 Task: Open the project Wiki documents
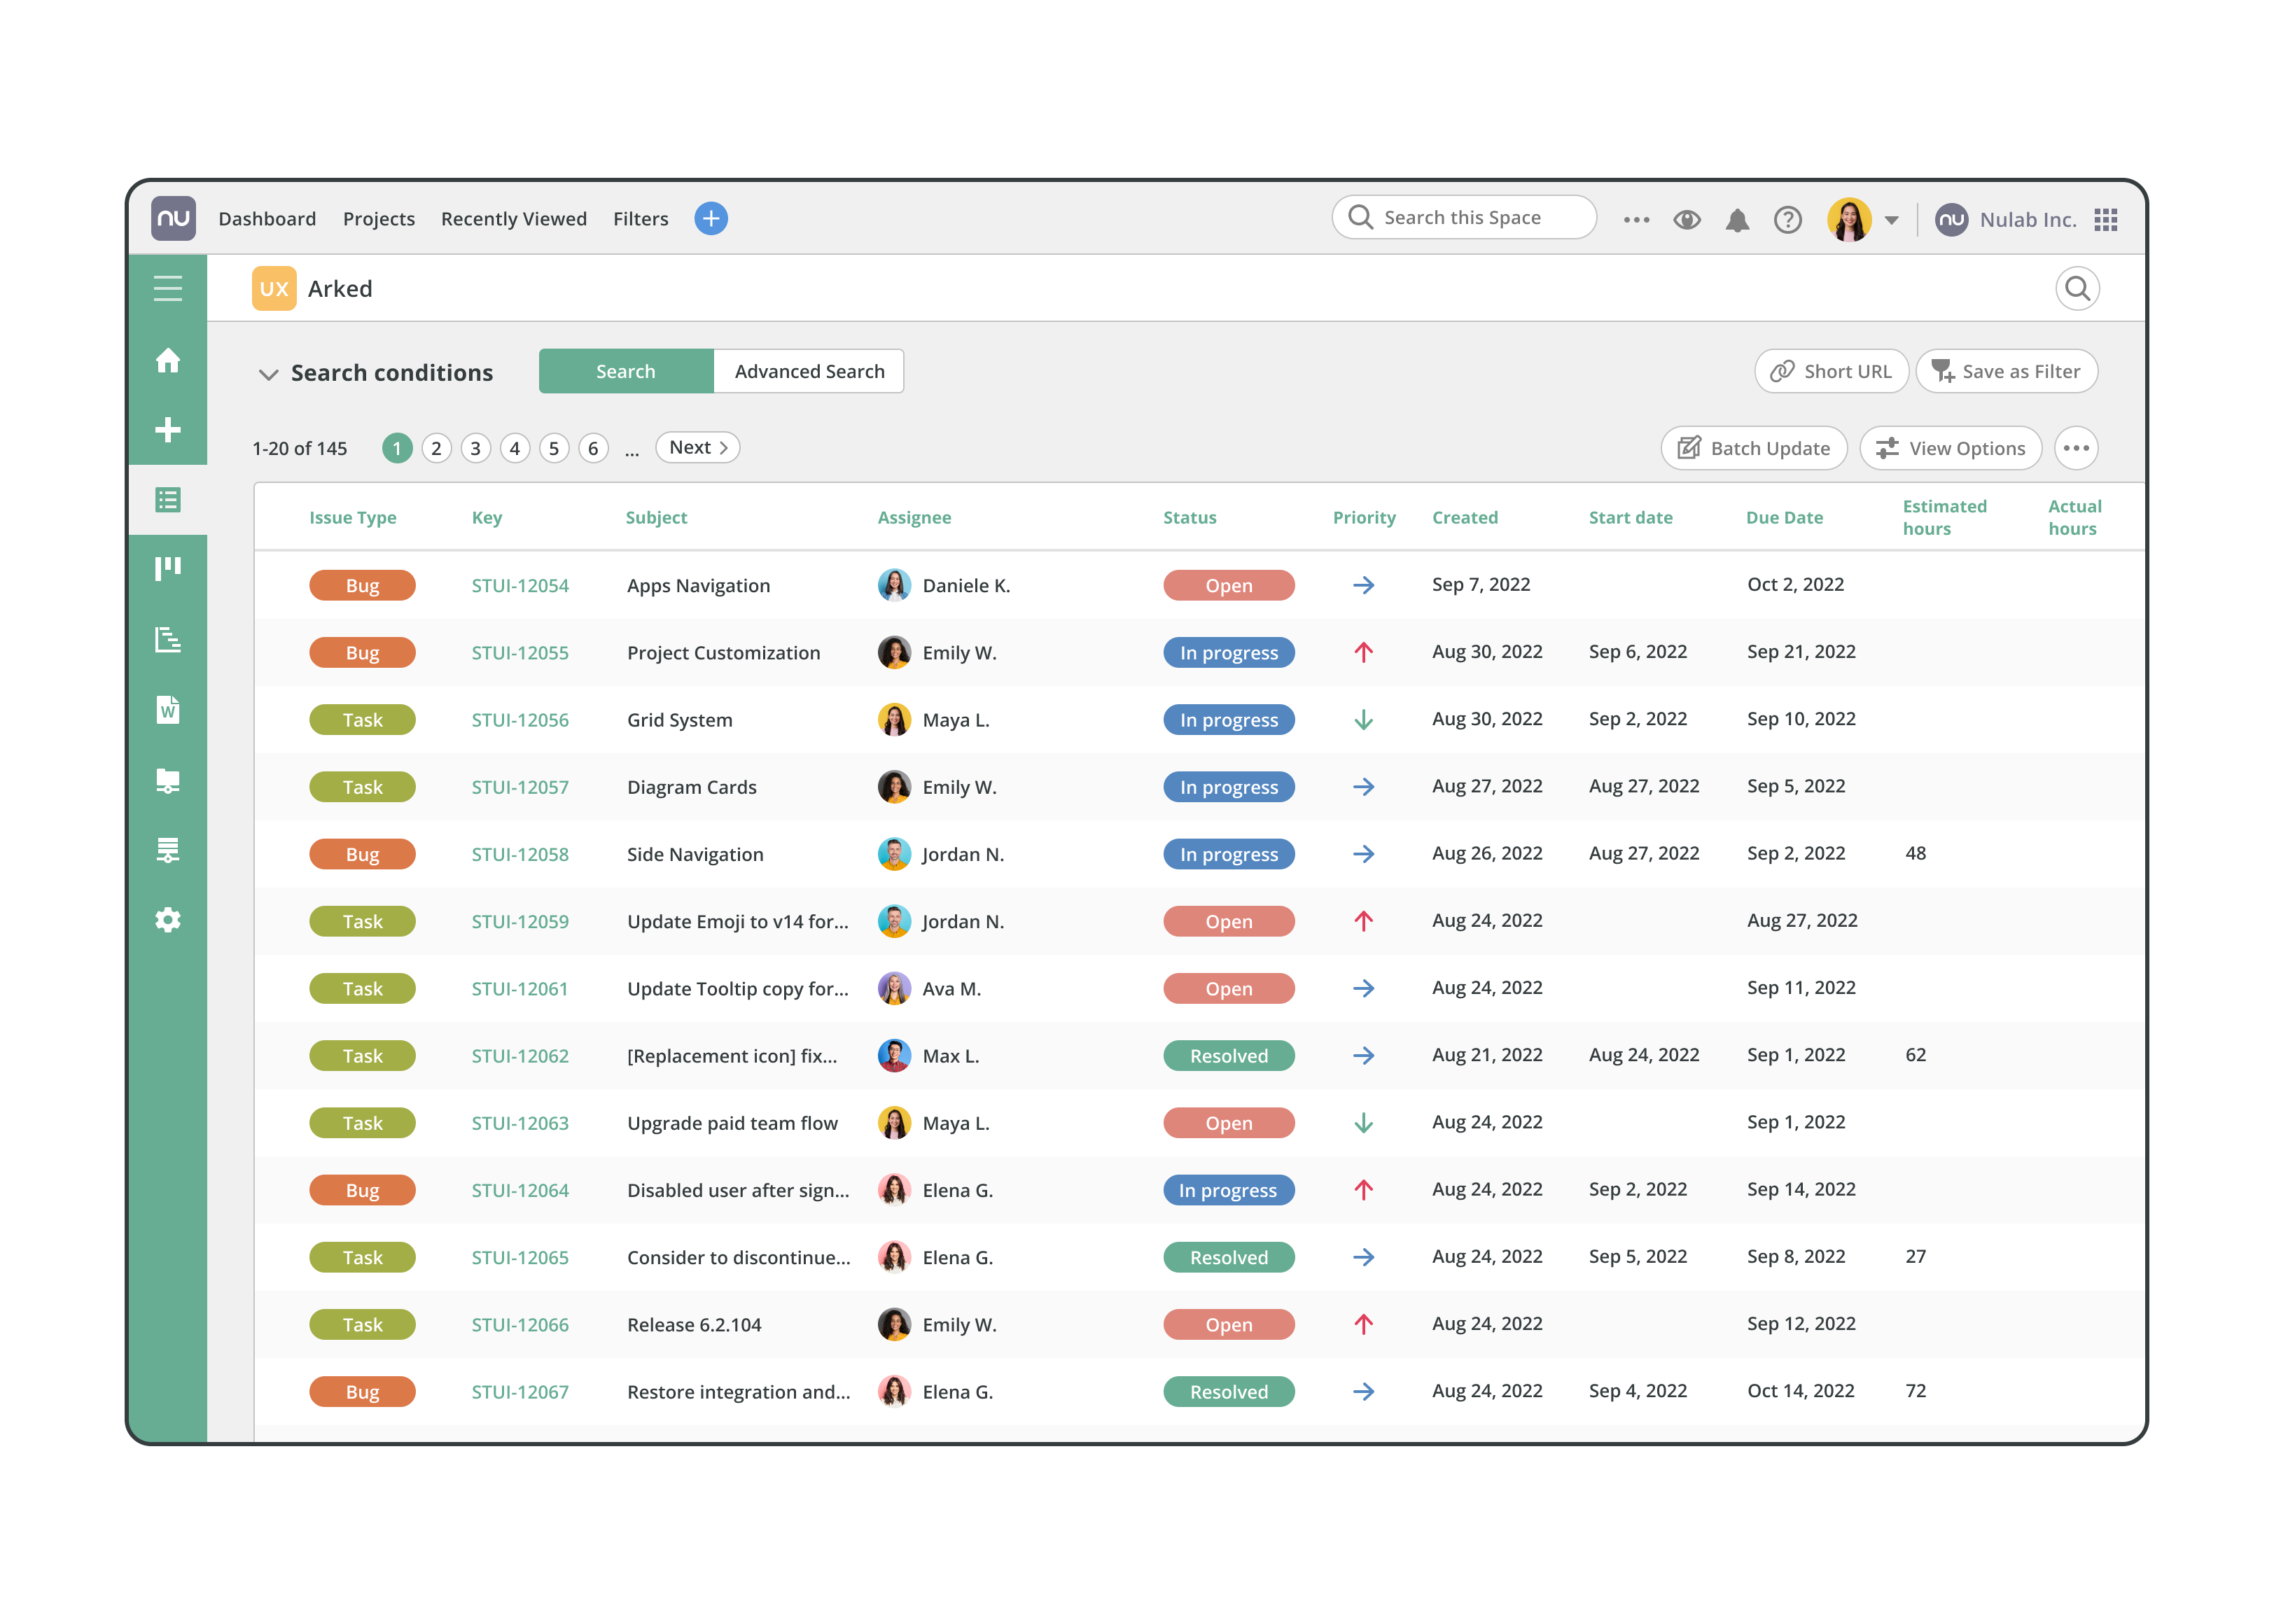click(x=168, y=710)
